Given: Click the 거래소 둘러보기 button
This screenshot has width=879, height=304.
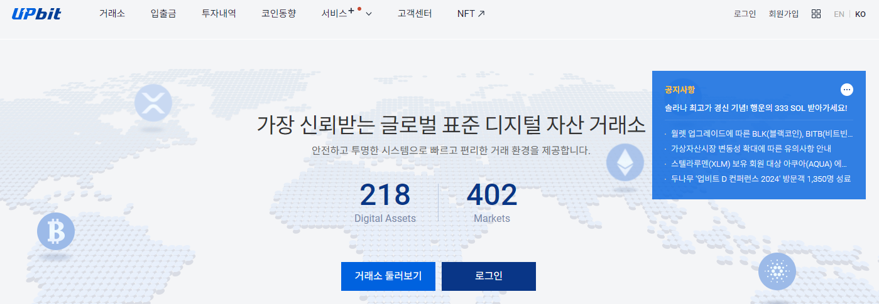Looking at the screenshot, I should [x=388, y=276].
